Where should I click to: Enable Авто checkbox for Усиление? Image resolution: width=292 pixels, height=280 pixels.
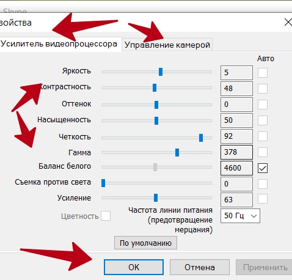pyautogui.click(x=263, y=199)
